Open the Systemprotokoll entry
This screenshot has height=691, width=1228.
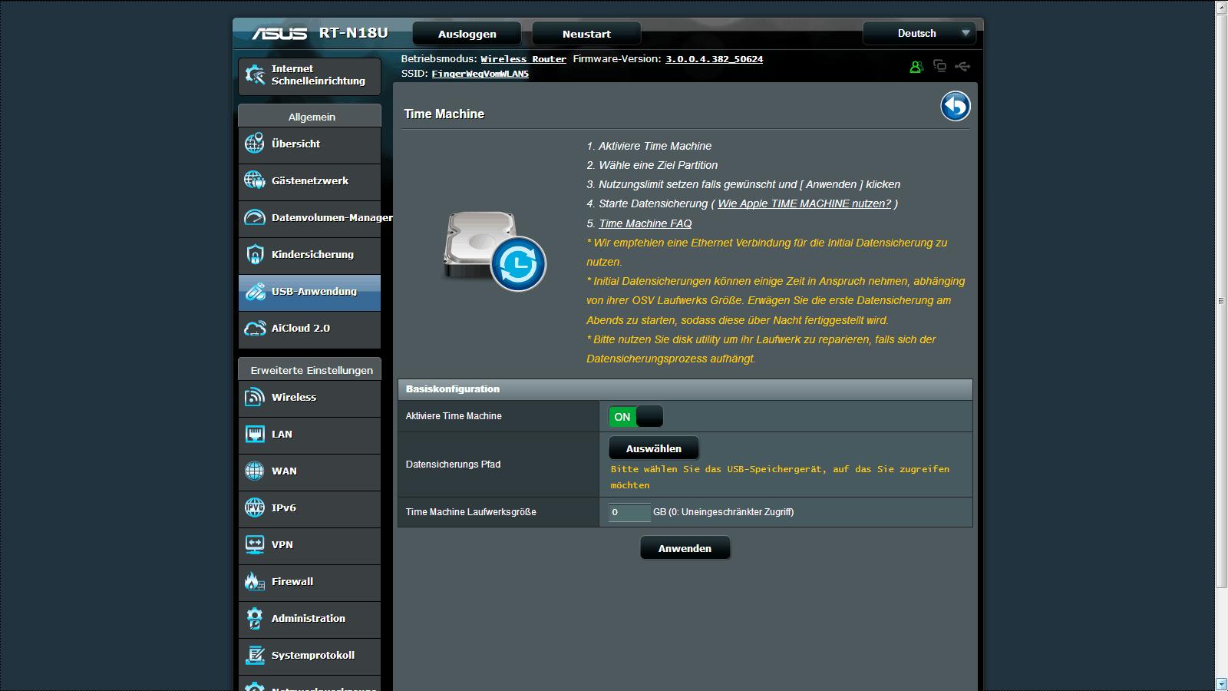(x=309, y=656)
